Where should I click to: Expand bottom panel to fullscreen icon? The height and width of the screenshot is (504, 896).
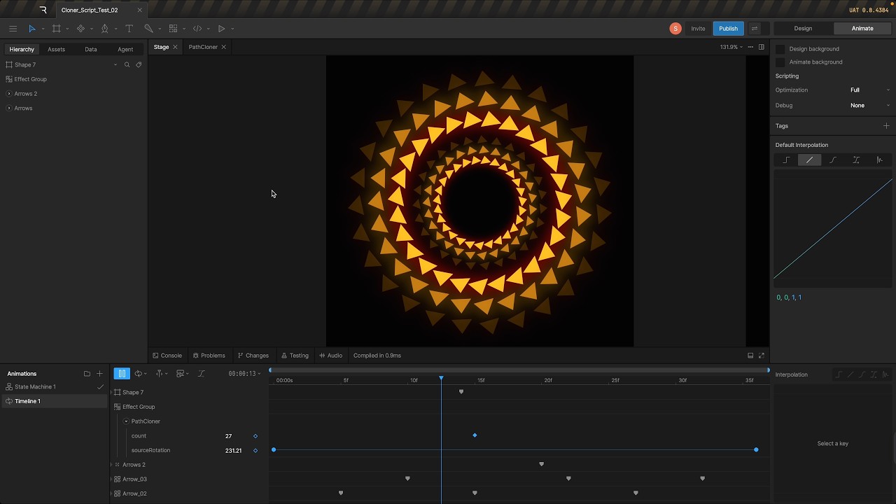coord(762,356)
